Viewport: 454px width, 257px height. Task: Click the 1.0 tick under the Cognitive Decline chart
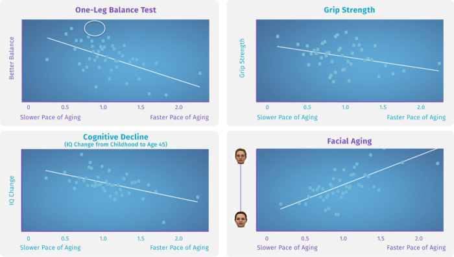click(103, 238)
